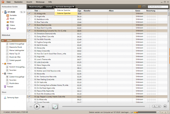Click the Samsung Apps store icon
The width and height of the screenshot is (170, 114).
[4, 98]
